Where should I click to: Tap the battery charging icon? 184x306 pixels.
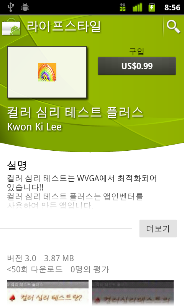tap(152, 7)
